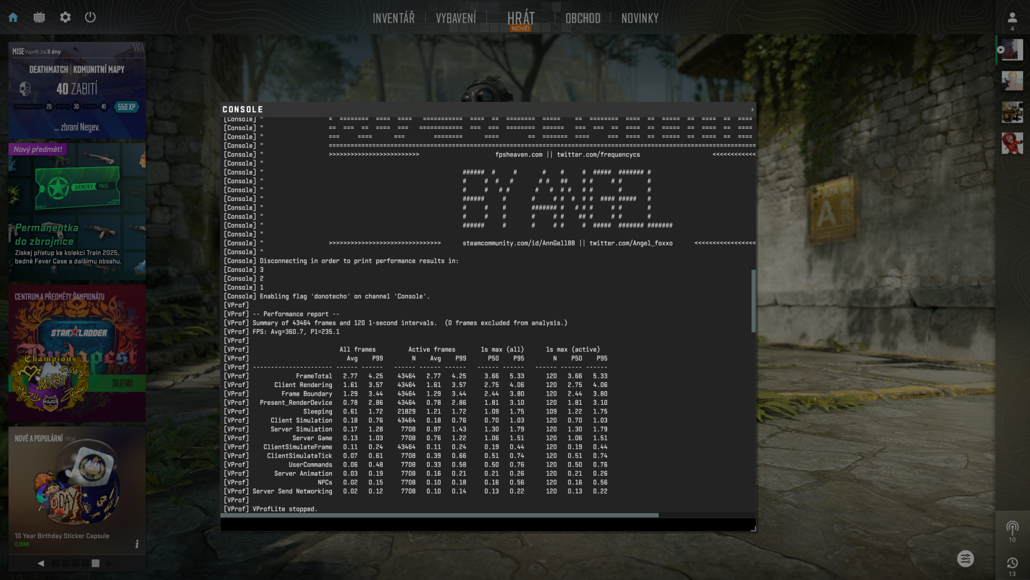Open the recent players history icon

pos(1012,563)
